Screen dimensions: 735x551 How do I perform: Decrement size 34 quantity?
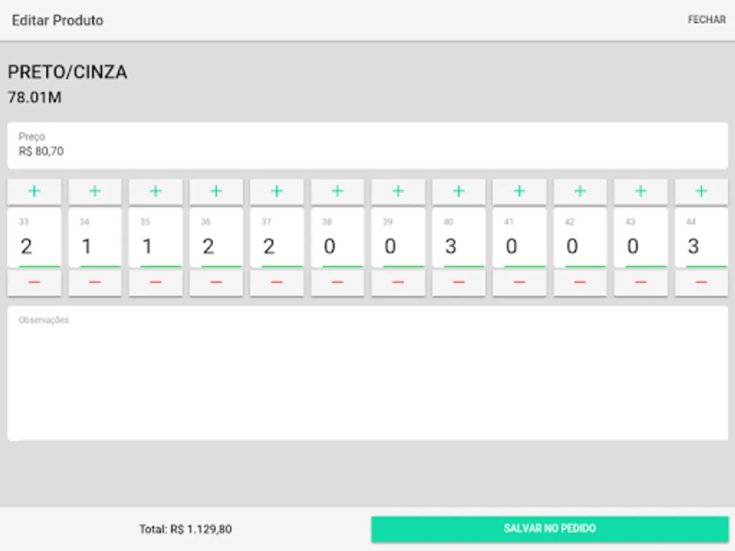point(95,283)
